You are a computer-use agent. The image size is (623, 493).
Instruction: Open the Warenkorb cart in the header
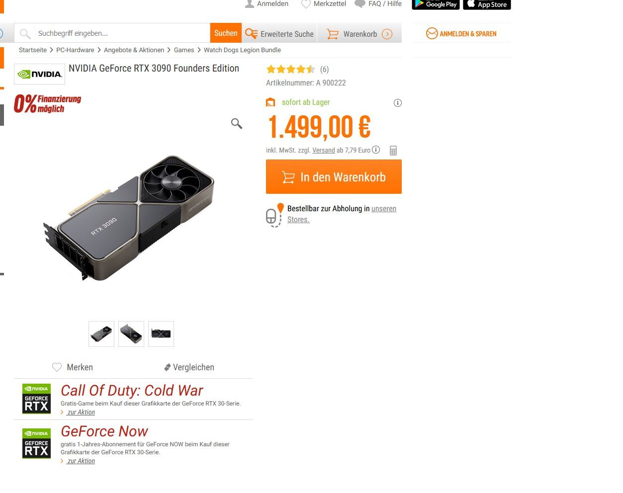352,34
